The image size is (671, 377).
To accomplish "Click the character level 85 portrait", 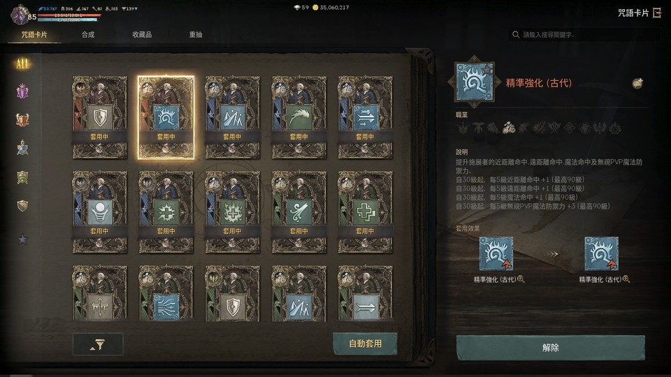I will tap(20, 15).
